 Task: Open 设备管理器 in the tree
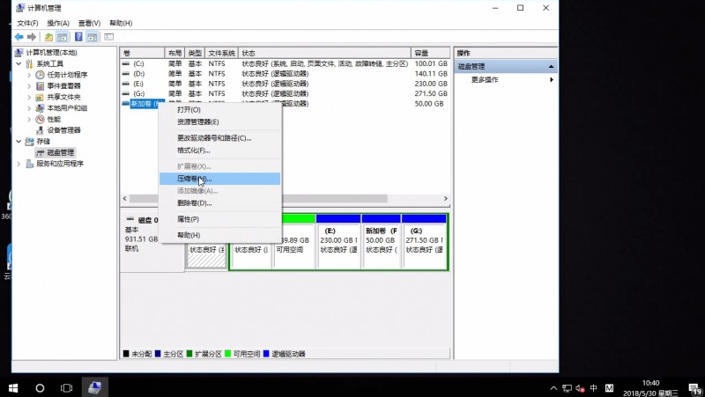[x=63, y=130]
